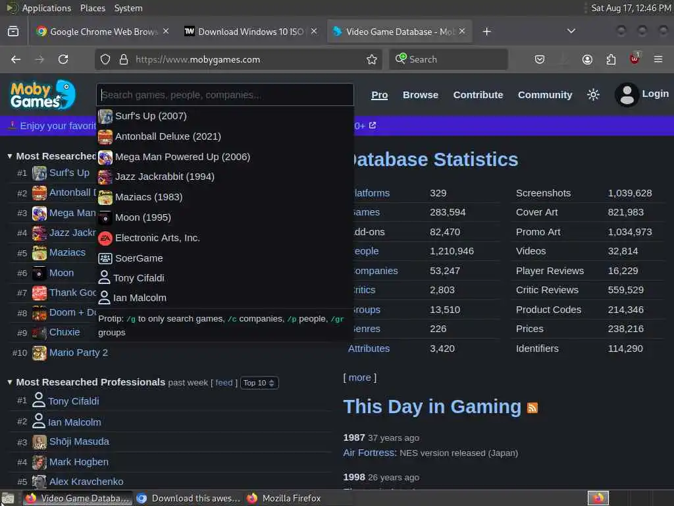Select Antonball Deluxe (2021) suggestion
This screenshot has width=674, height=506.
[x=225, y=136]
